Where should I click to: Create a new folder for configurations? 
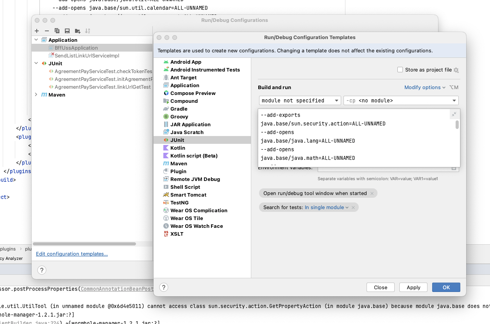tap(77, 31)
